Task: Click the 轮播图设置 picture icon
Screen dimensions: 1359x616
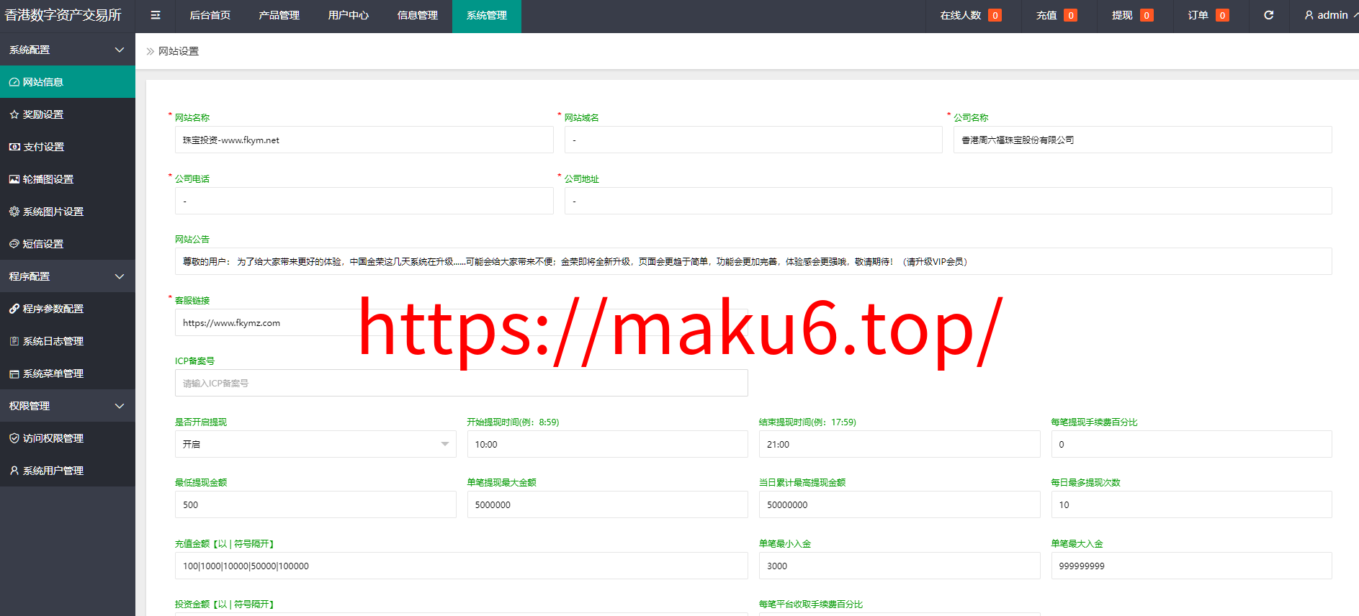Action: pyautogui.click(x=14, y=179)
